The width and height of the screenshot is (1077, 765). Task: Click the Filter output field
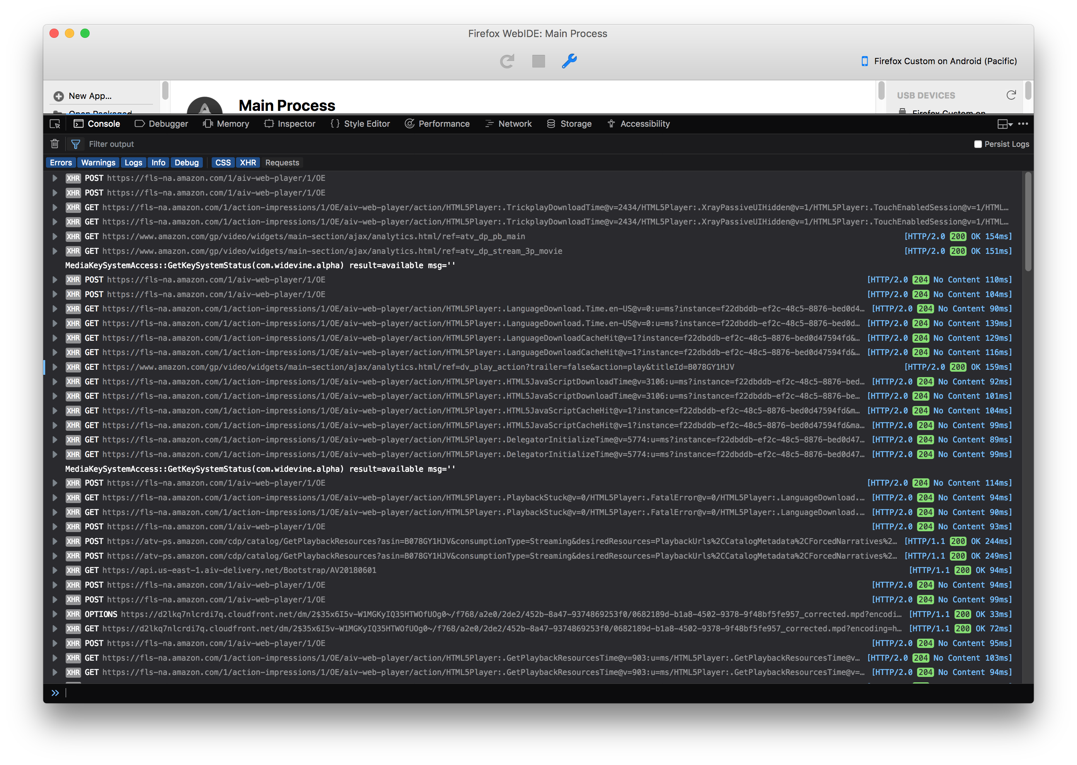112,144
